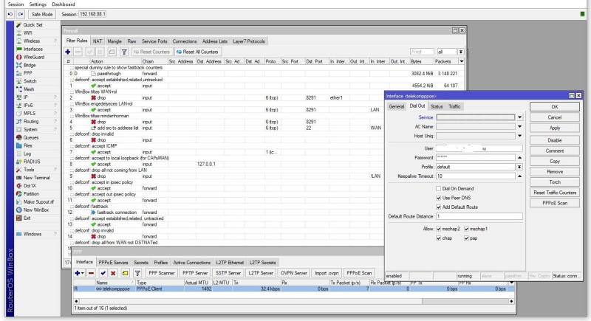
Task: Expand the Host Uniq field arrow
Action: [520, 136]
